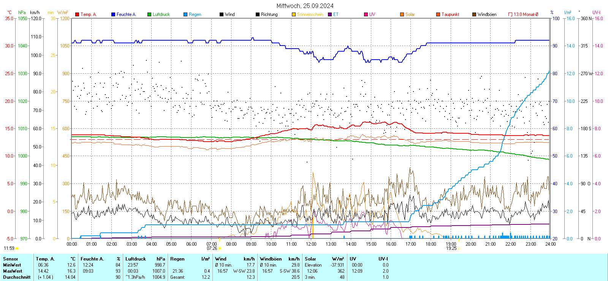Click the brown Windböen legend square
608x281 pixels.
tap(474, 14)
